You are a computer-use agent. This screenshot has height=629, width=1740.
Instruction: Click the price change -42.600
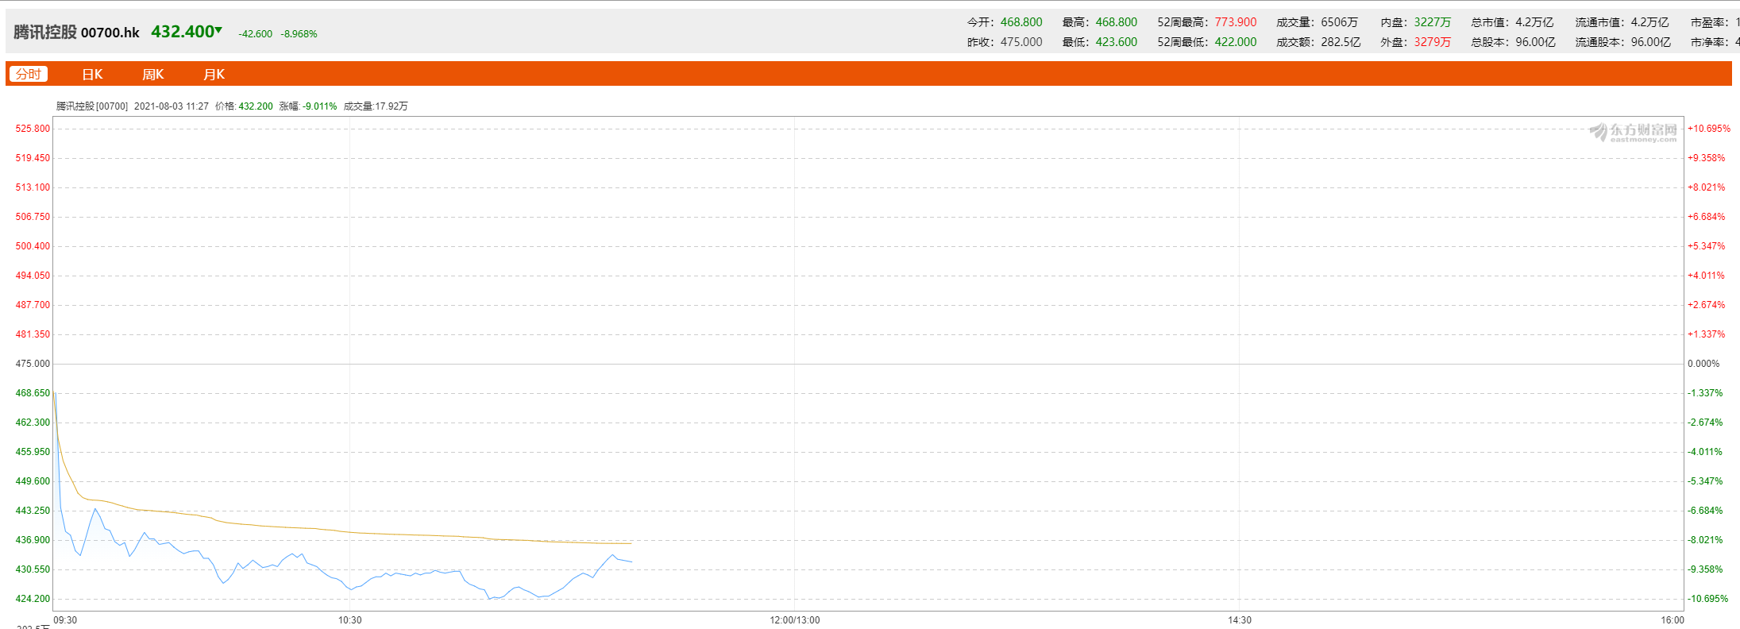tap(255, 34)
